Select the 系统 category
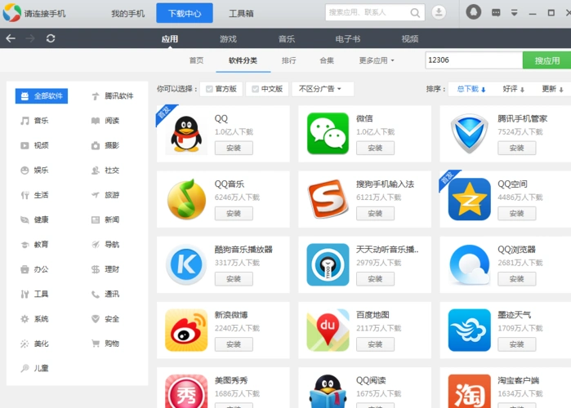571x408 pixels. (34, 319)
